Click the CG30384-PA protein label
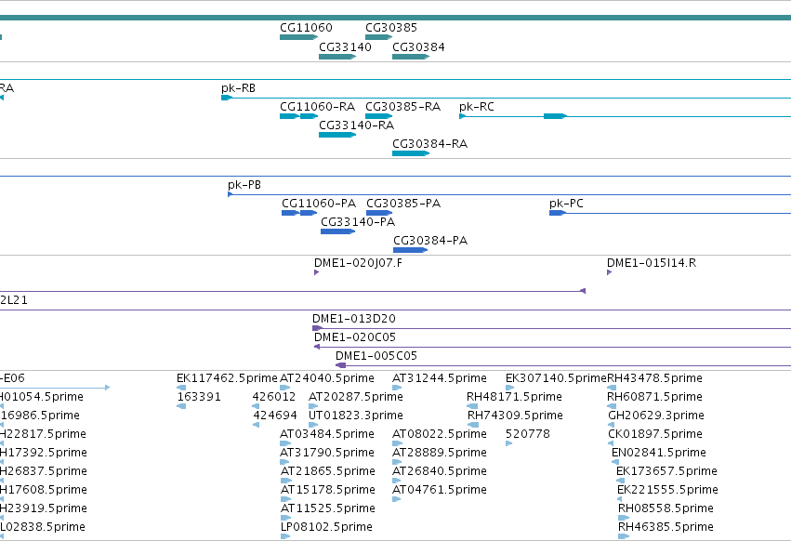 430,240
